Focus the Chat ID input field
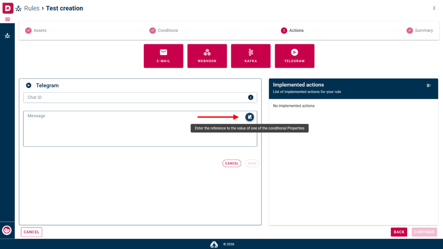 tap(140, 98)
